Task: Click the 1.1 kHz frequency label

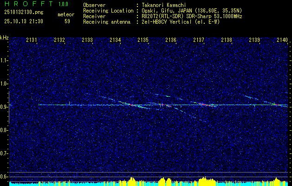Action: [4, 60]
